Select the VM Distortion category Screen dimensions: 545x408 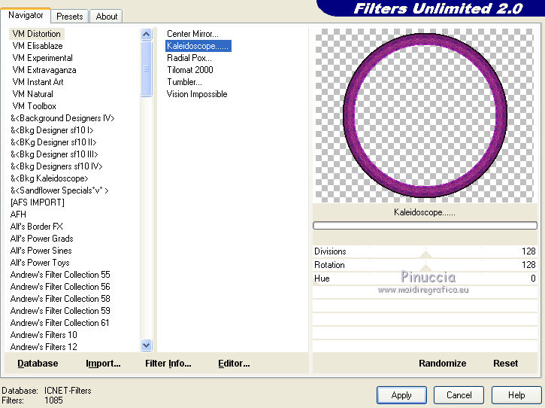(37, 34)
